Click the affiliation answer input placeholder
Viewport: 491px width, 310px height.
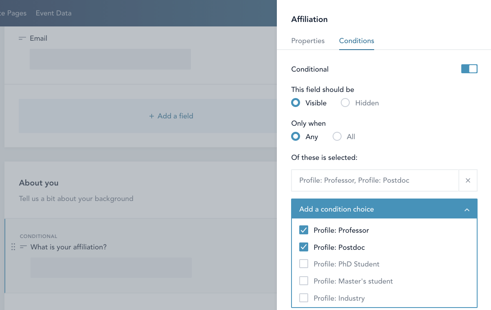110,267
